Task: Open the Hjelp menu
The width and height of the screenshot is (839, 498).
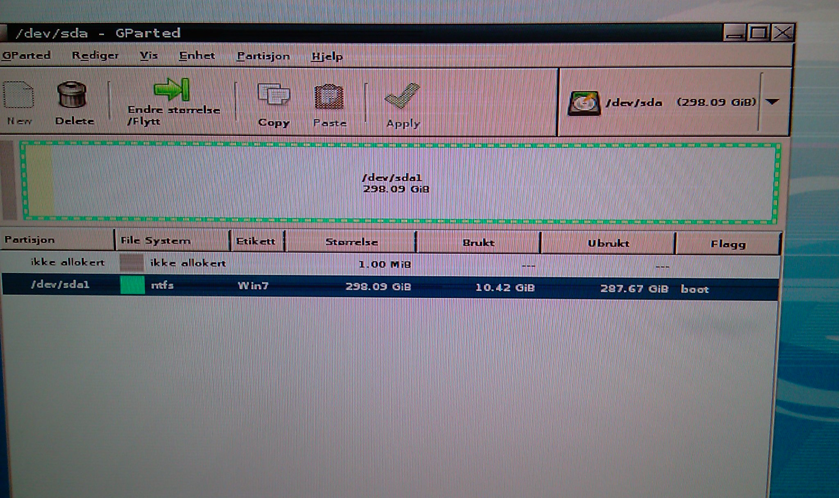Action: 327,57
